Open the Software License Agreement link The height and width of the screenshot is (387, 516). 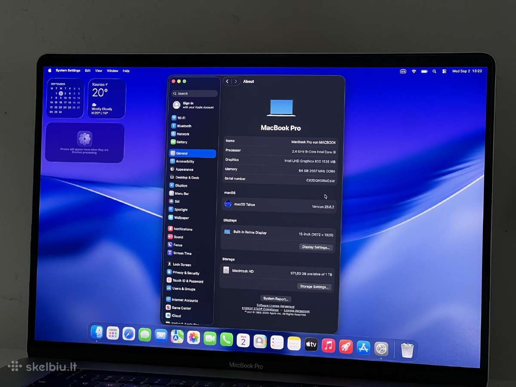(x=276, y=306)
